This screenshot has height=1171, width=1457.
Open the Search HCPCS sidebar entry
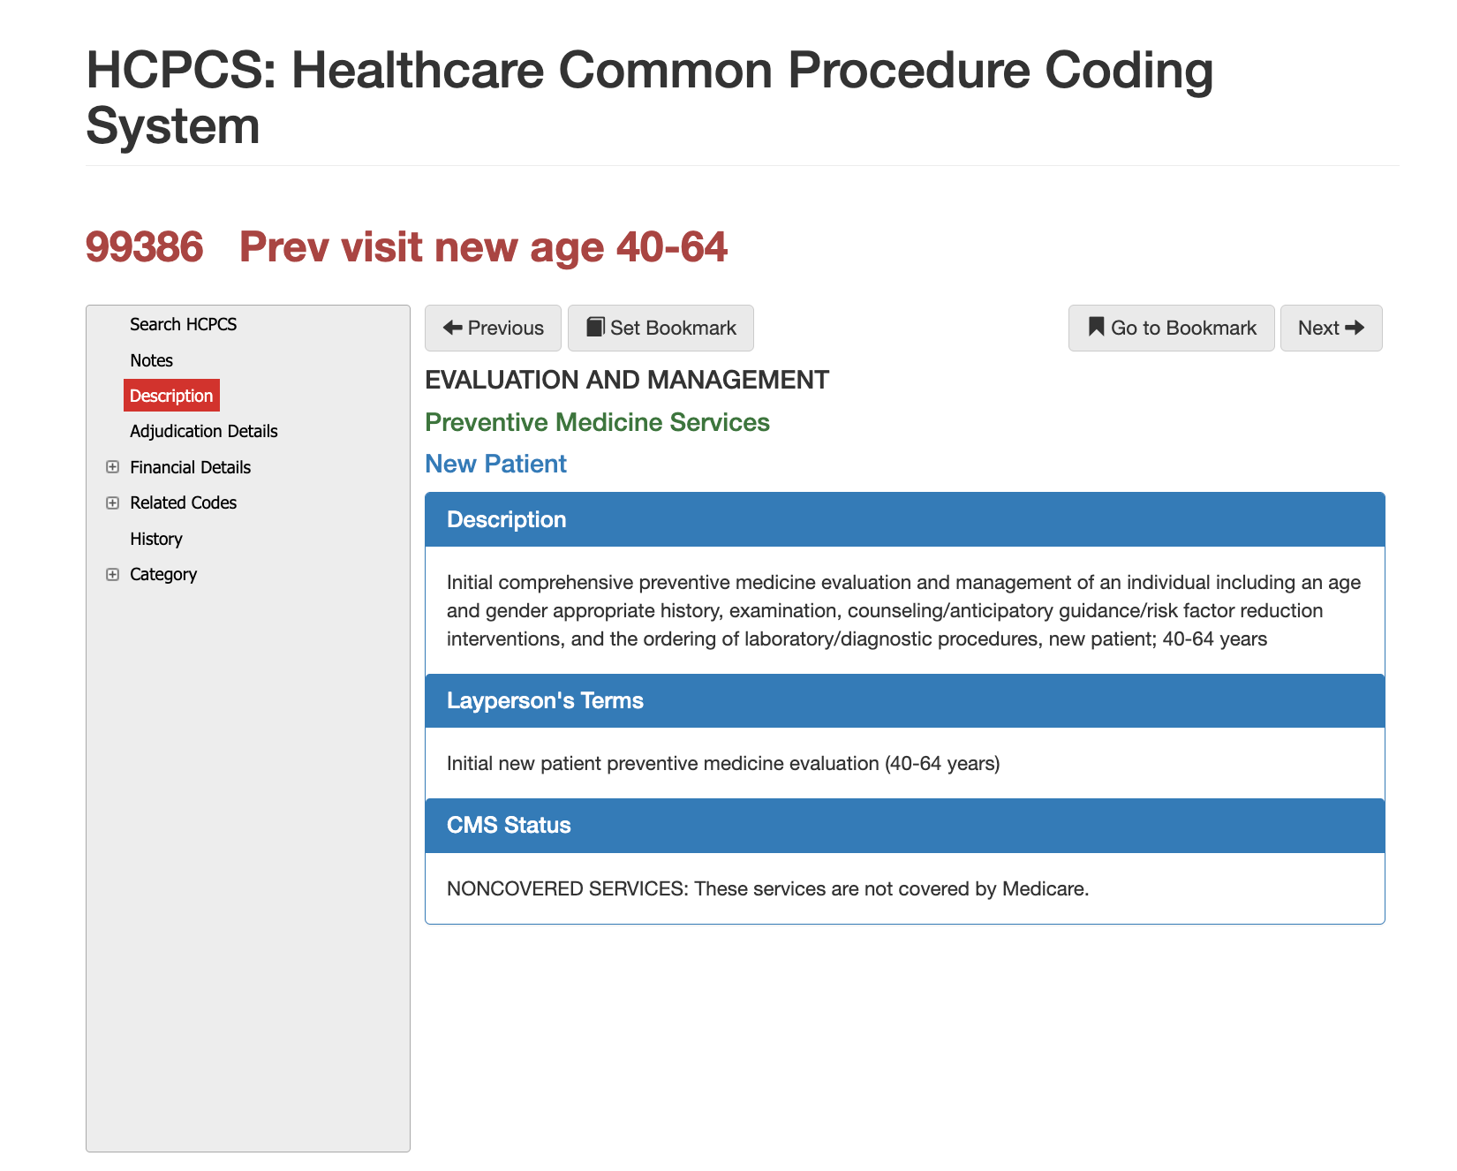[183, 324]
